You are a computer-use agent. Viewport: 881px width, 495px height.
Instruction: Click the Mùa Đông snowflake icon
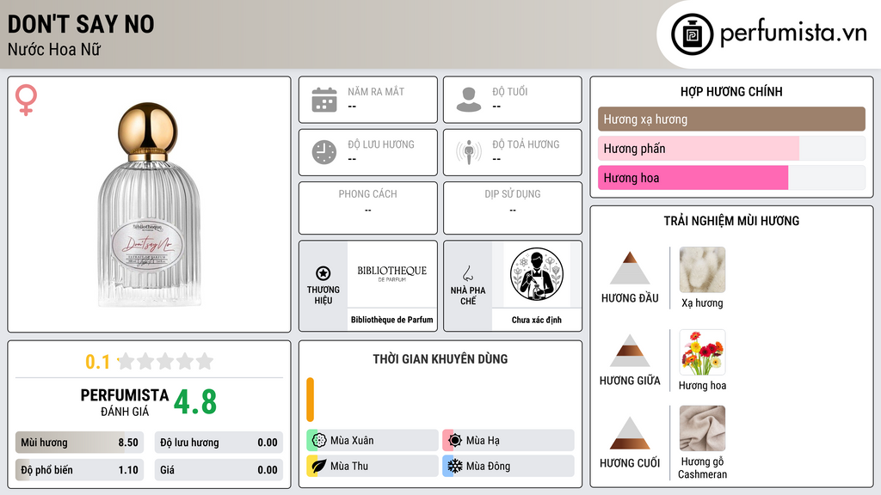coord(455,466)
